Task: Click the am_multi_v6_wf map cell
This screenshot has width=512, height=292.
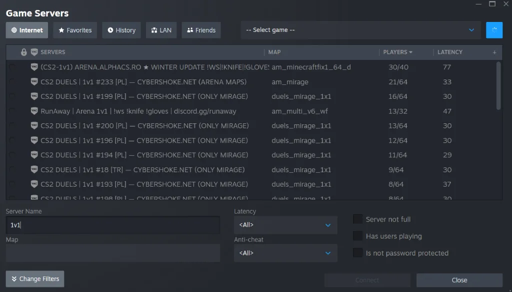Action: (300, 111)
